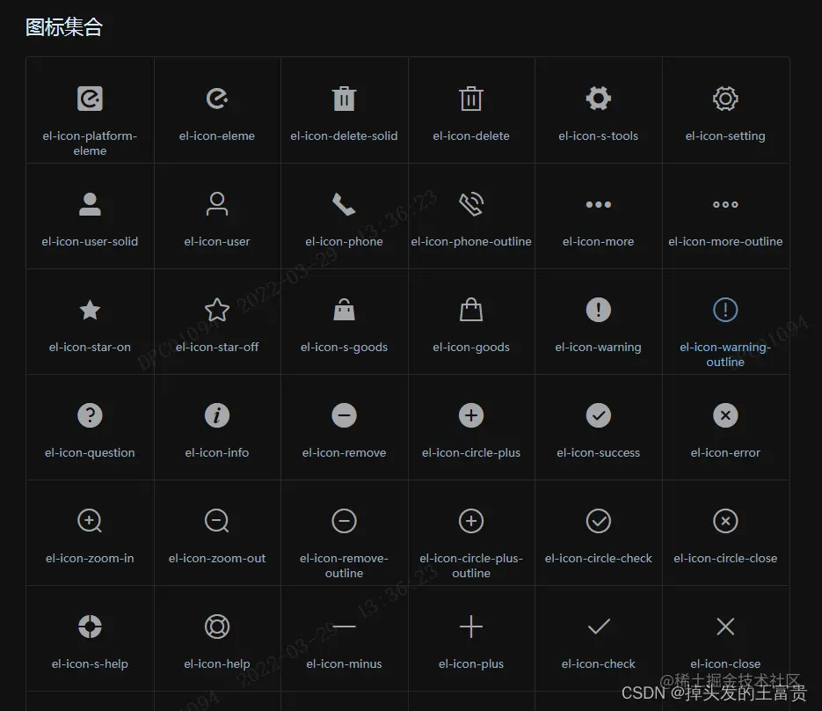
Task: Click the el-icon-phone handset icon
Action: click(344, 204)
